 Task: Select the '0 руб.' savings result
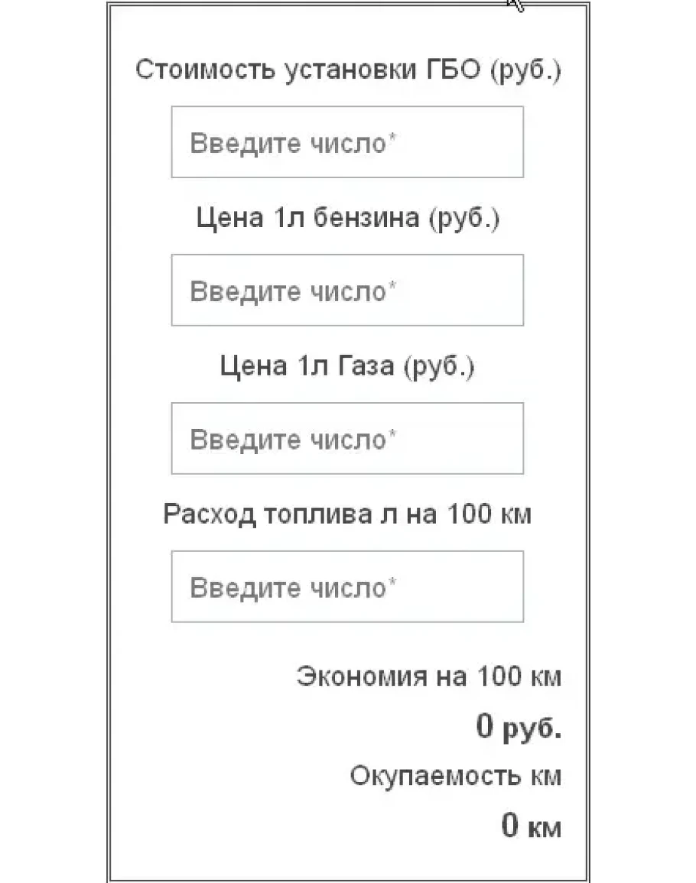(x=519, y=728)
